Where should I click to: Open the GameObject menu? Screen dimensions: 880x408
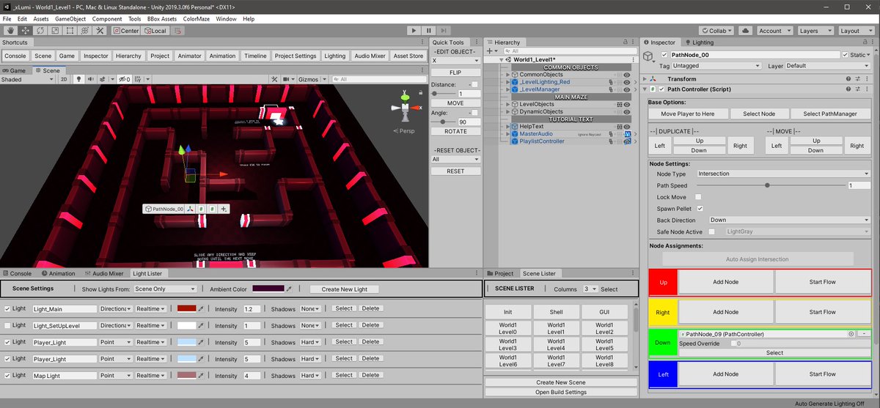70,18
